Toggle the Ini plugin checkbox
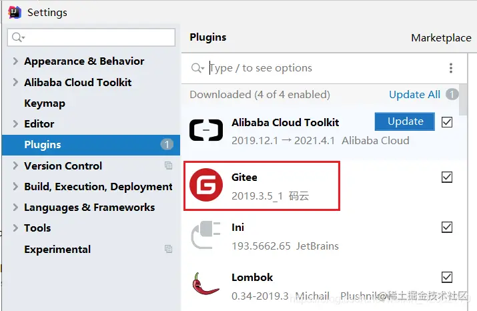Viewport: 477px width, 311px height. (x=447, y=227)
